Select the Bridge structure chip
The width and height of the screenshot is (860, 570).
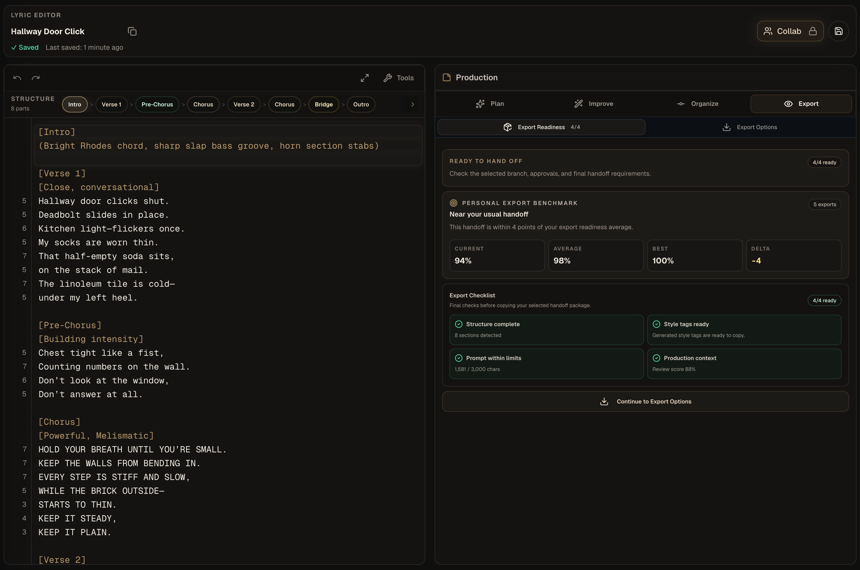click(324, 104)
